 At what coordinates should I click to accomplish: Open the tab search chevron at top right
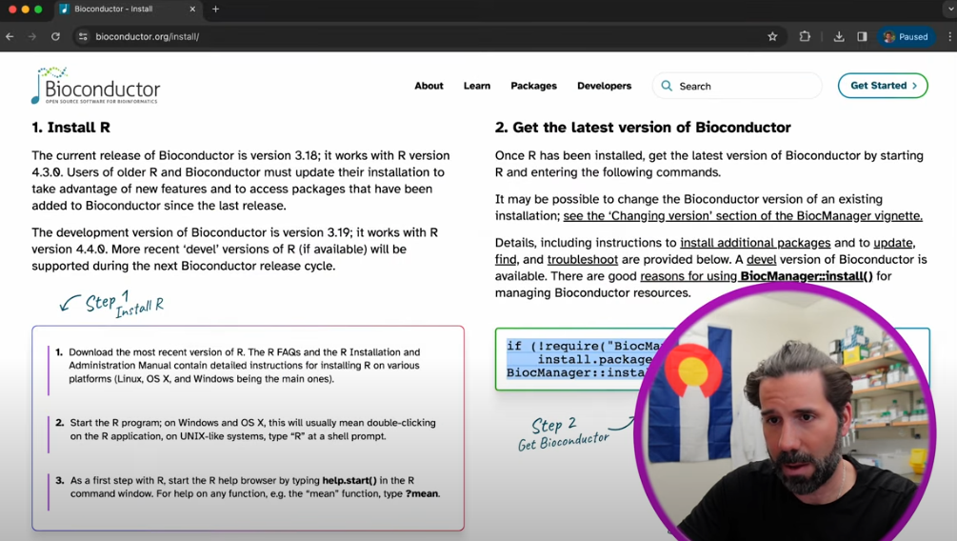tap(951, 10)
